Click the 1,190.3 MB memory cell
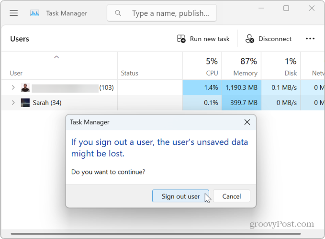Viewport: 325px width, 239px height. 241,87
